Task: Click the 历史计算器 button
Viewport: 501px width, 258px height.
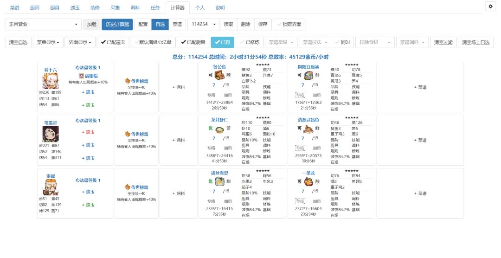Action: coord(117,24)
